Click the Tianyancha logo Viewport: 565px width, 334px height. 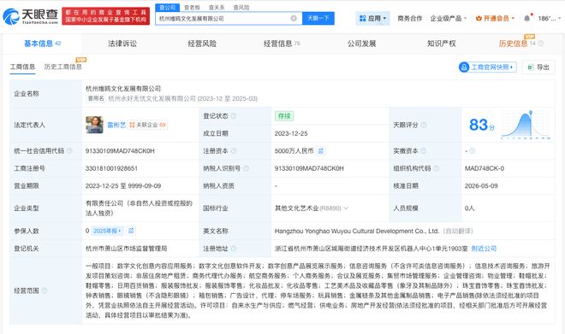coord(31,16)
